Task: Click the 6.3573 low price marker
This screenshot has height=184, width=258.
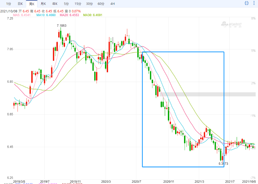Action: pyautogui.click(x=223, y=164)
